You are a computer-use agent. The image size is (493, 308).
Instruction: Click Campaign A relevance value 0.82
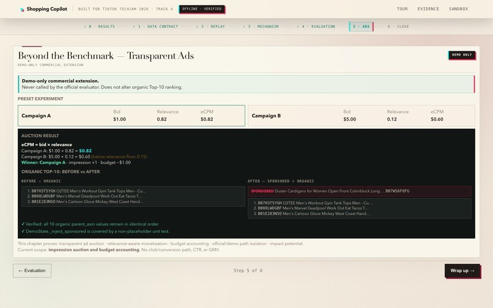click(x=161, y=119)
